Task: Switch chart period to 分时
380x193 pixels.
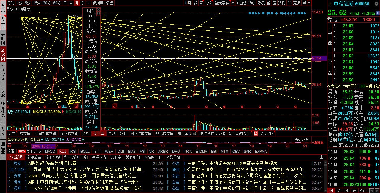Action: coord(11,3)
